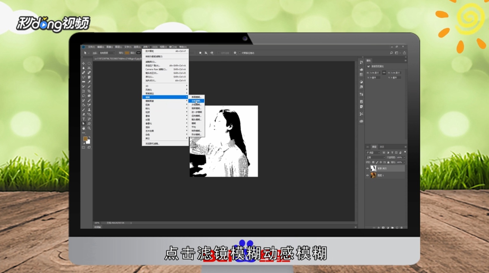This screenshot has height=273, width=489.
Task: Click the fill color swatch in options bar
Action: [127, 53]
